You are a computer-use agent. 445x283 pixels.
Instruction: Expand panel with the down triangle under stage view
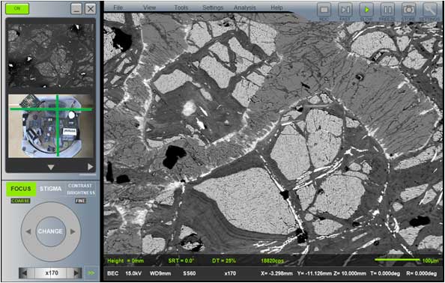[x=51, y=167]
